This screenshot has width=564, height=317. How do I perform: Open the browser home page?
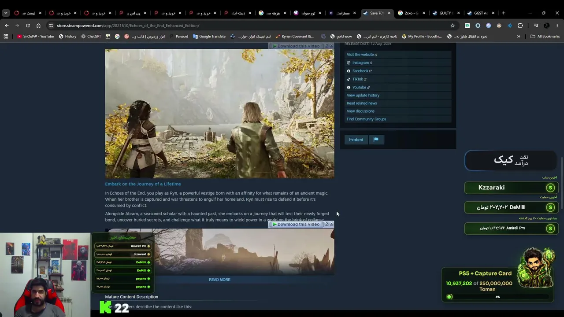[x=38, y=26]
